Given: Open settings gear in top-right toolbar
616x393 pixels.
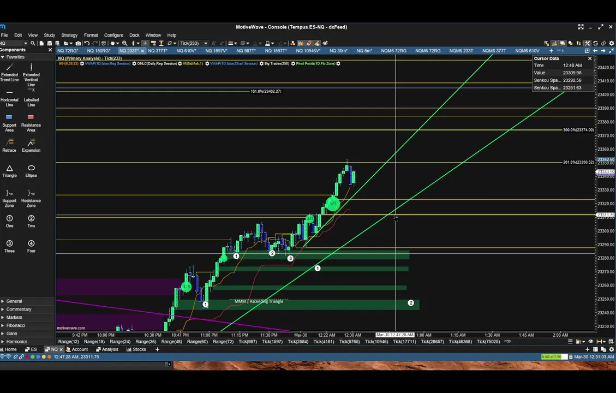Looking at the screenshot, I should point(612,43).
